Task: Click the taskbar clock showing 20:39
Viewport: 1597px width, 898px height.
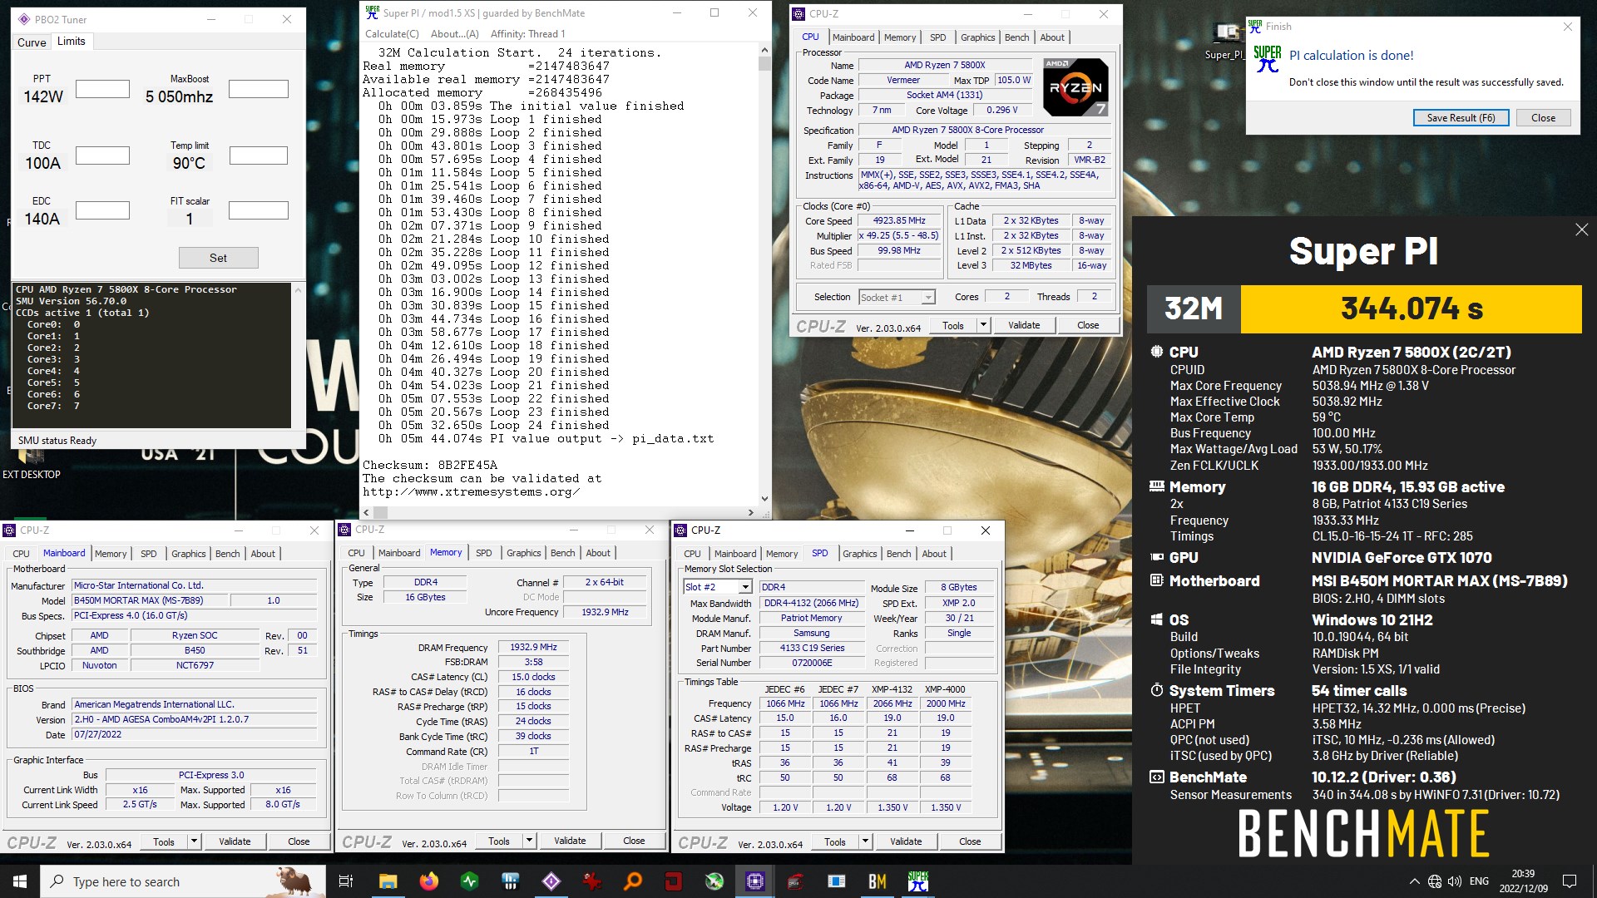Action: 1523,881
